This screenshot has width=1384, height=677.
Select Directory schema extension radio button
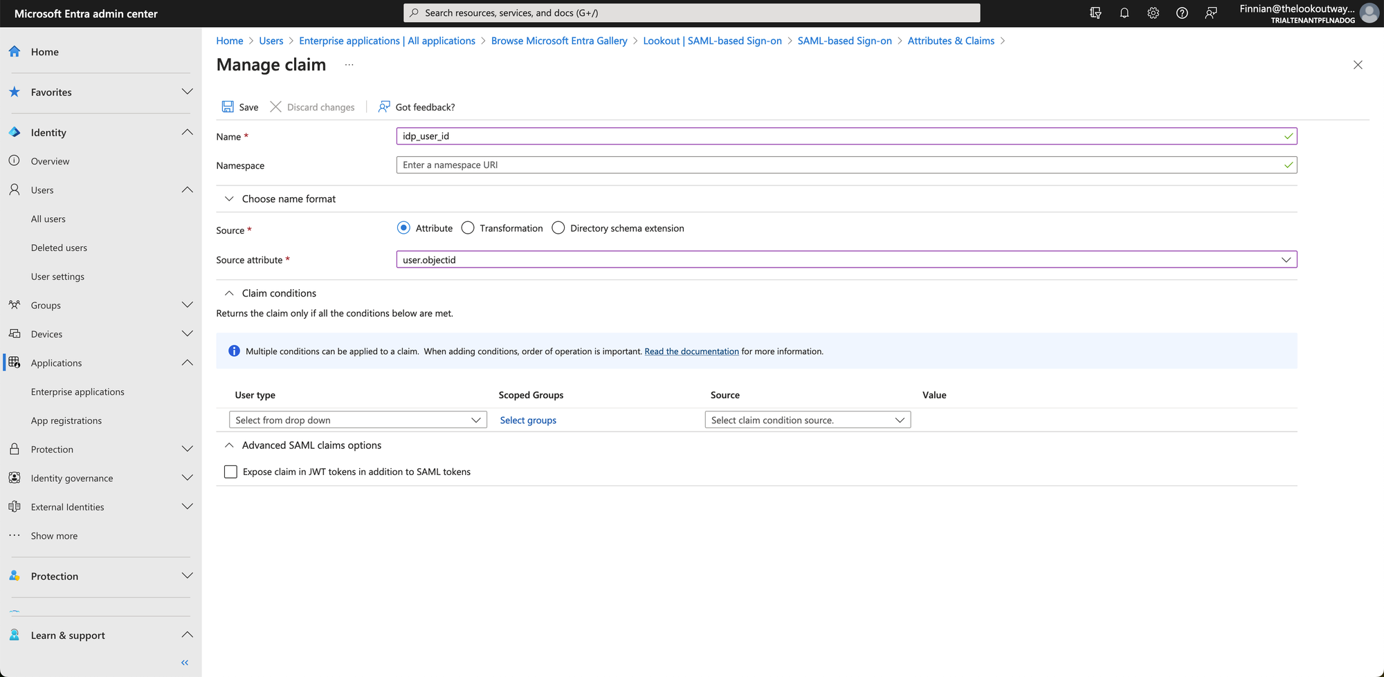pos(558,228)
